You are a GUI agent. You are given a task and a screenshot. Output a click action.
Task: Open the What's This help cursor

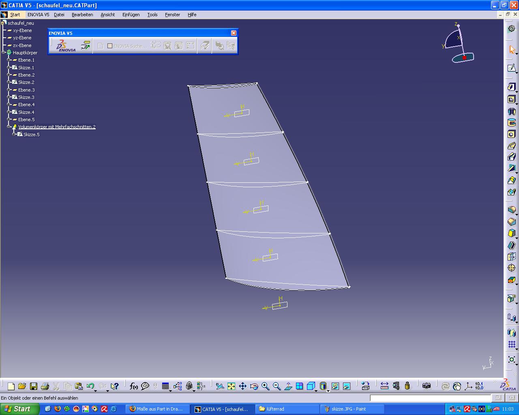(114, 386)
